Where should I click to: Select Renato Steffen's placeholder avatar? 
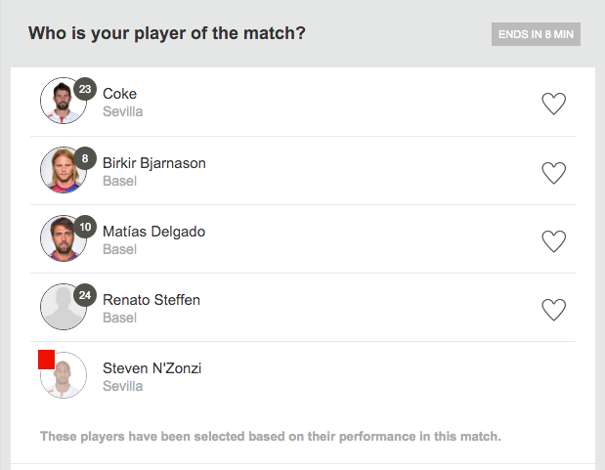coord(64,307)
